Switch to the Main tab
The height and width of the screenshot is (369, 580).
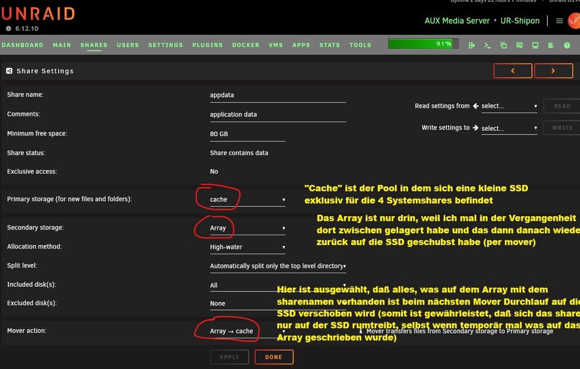[x=62, y=45]
